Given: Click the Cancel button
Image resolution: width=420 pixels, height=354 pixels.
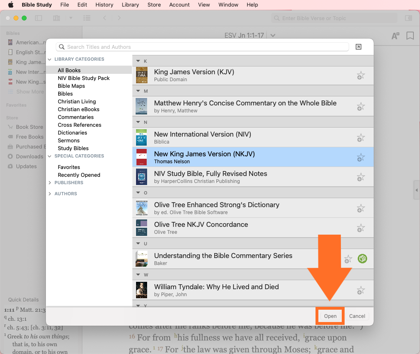Looking at the screenshot, I should pyautogui.click(x=357, y=316).
